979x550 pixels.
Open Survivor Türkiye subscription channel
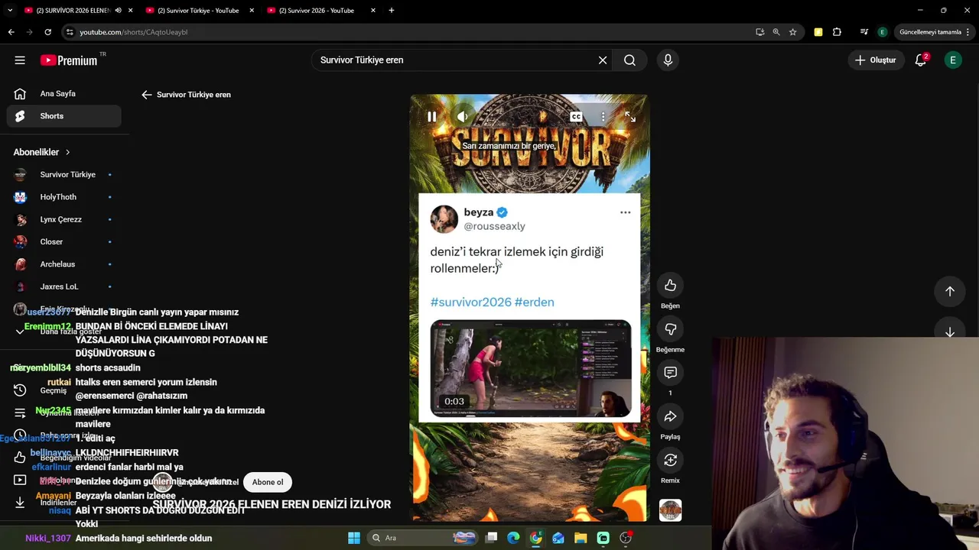click(64, 174)
